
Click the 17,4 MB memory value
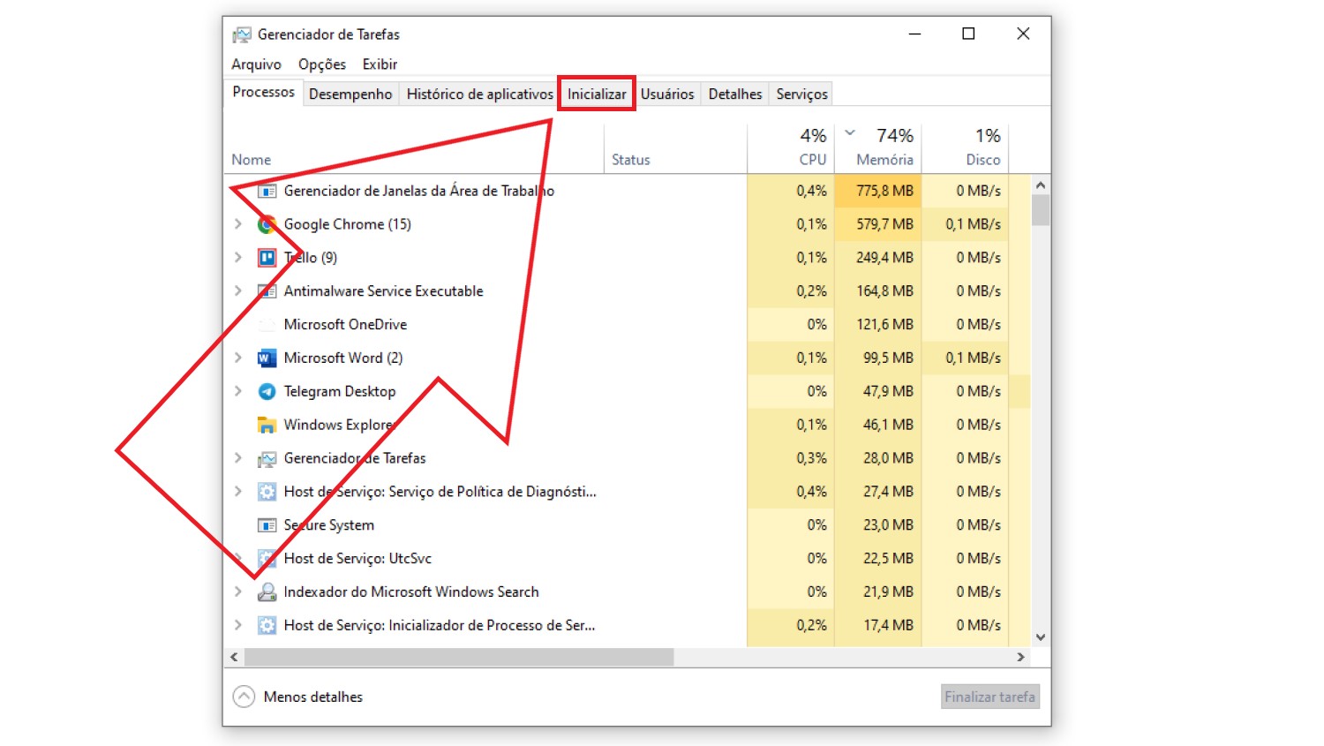click(888, 625)
